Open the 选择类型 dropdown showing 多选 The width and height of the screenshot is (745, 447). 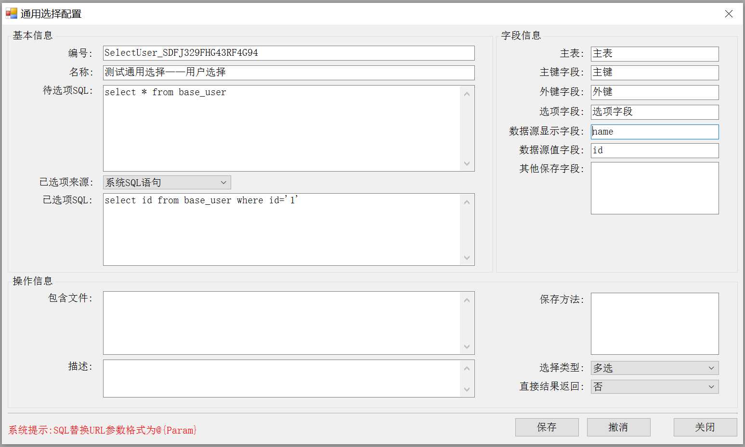click(654, 368)
